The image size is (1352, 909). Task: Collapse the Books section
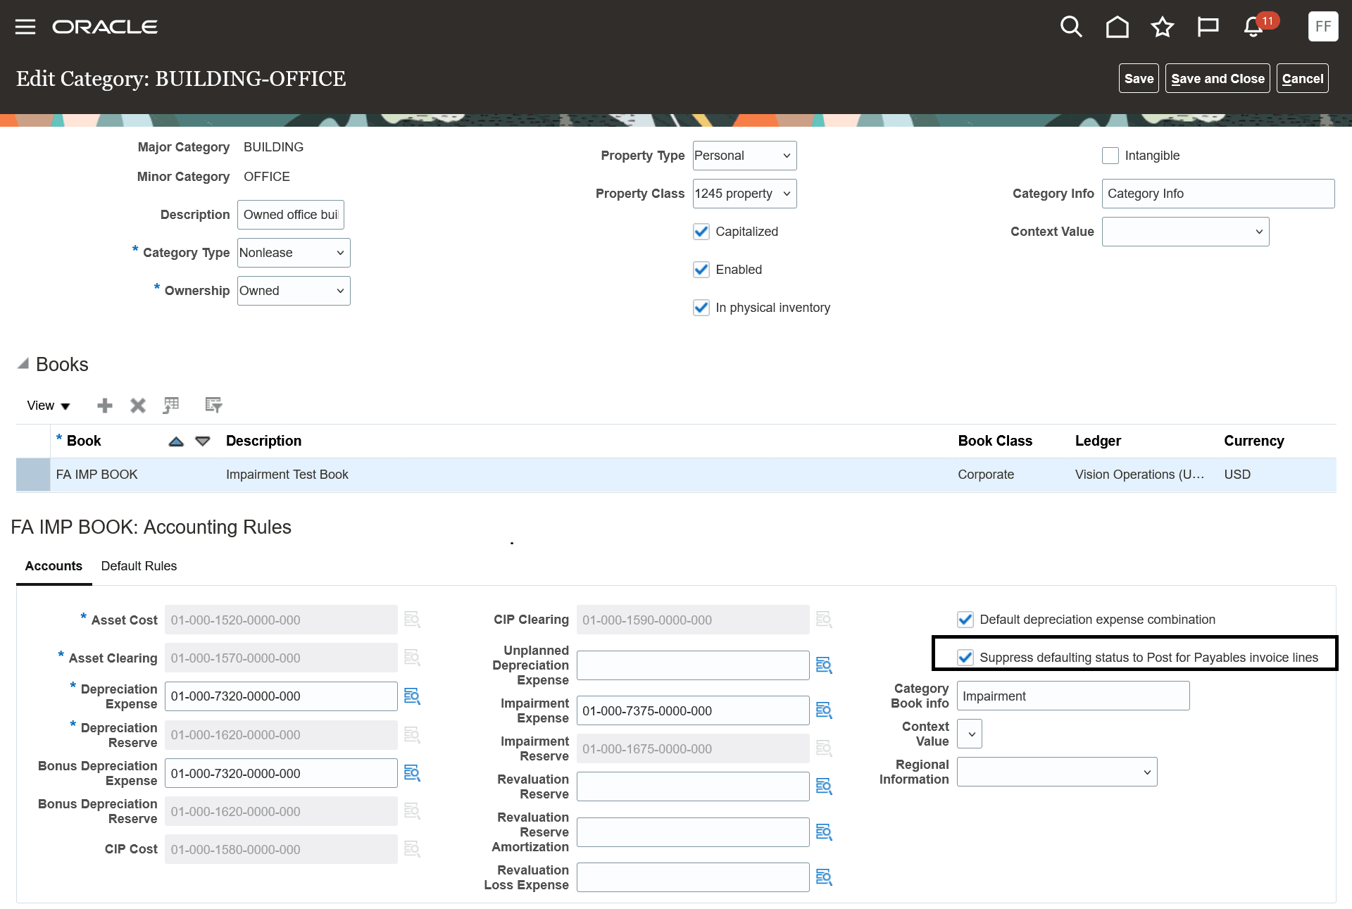(x=24, y=363)
